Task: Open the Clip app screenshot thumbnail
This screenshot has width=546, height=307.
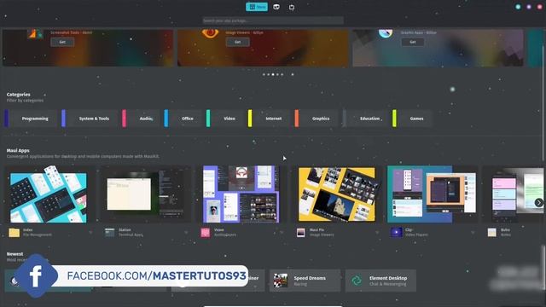Action: (x=433, y=194)
